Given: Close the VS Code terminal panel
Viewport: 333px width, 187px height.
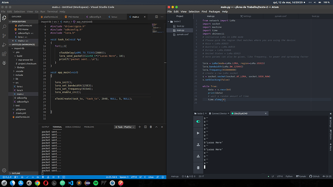Looking at the screenshot, I should (x=162, y=127).
